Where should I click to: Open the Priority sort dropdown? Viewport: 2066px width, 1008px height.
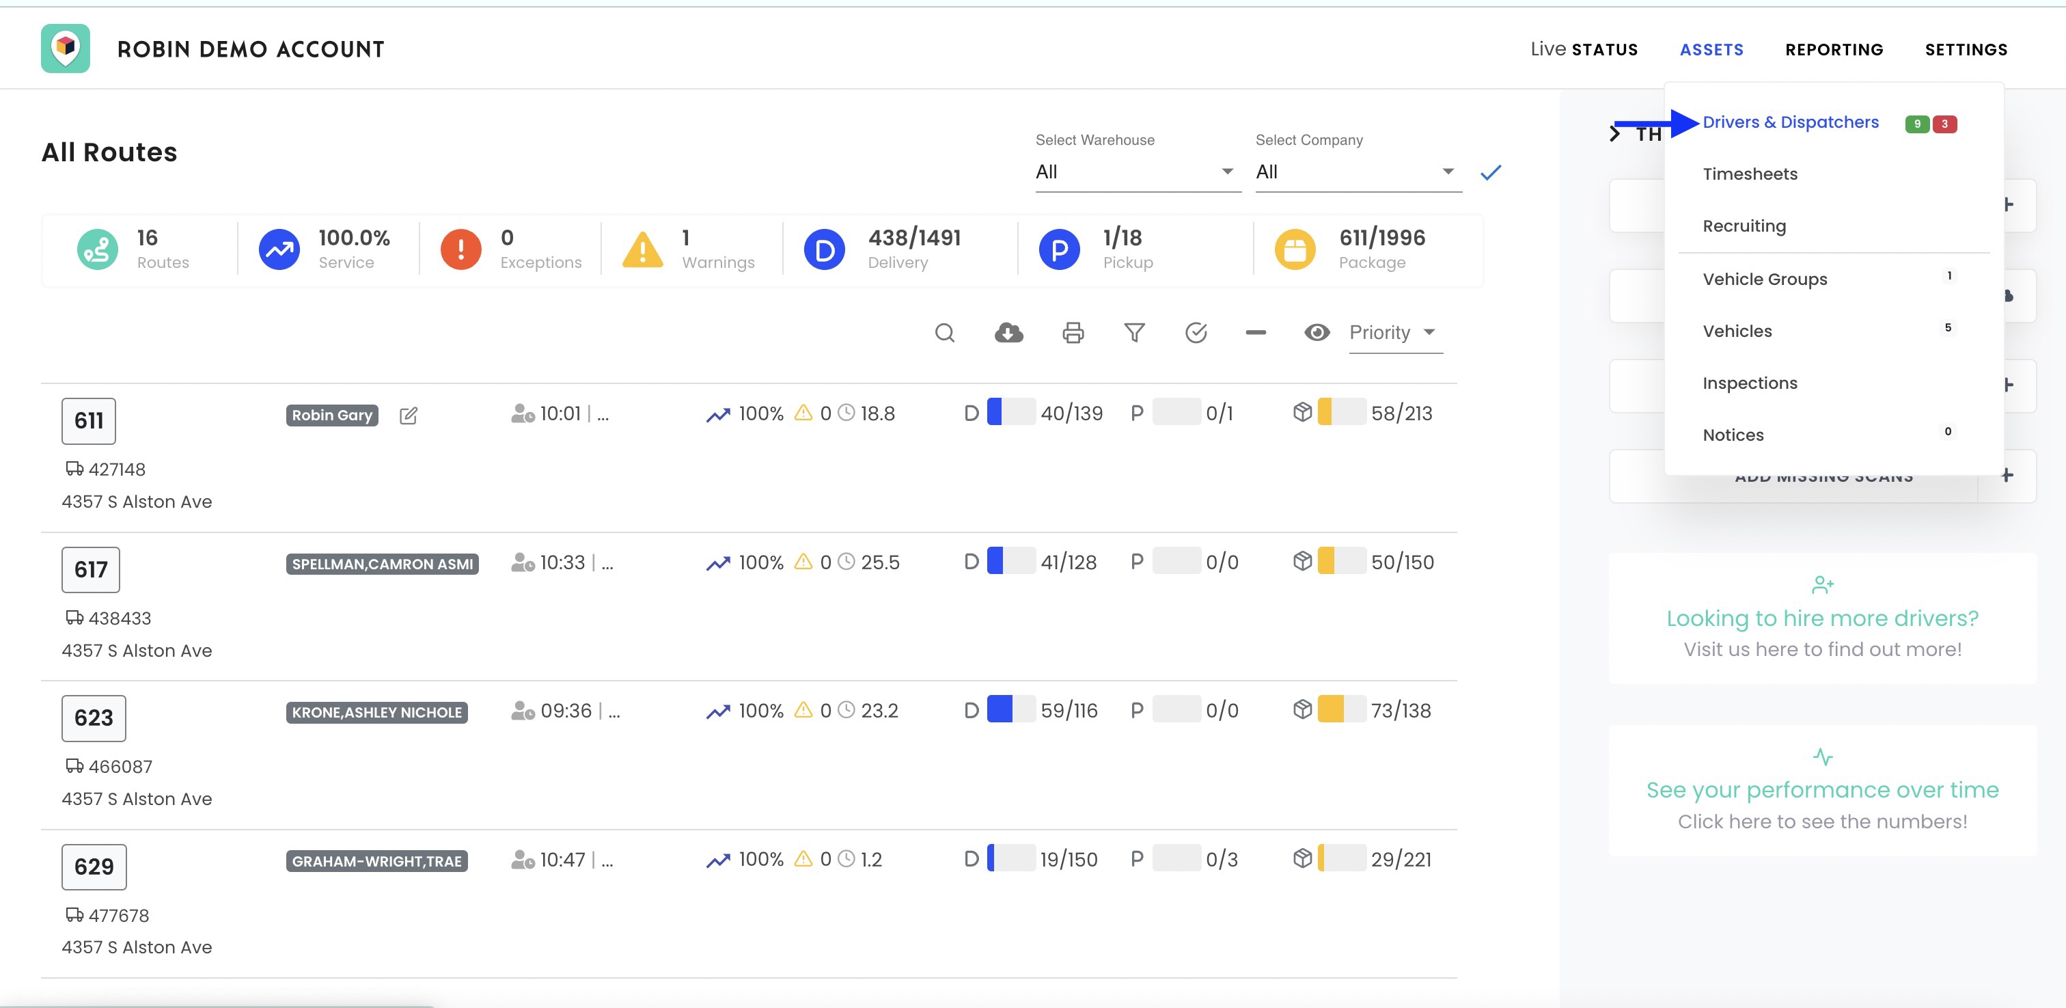click(1396, 333)
